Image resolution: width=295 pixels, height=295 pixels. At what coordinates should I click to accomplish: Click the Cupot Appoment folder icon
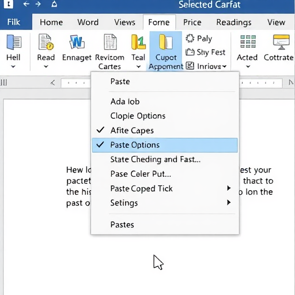tap(166, 41)
